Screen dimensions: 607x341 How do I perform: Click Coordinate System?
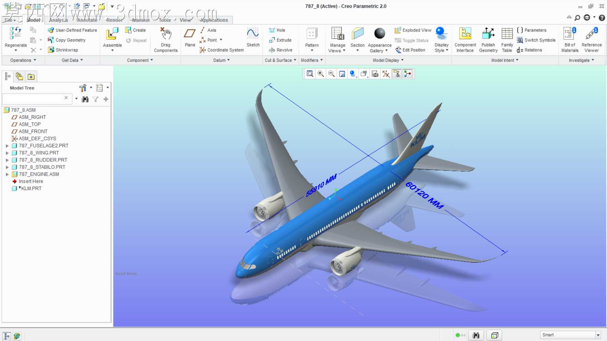[222, 50]
